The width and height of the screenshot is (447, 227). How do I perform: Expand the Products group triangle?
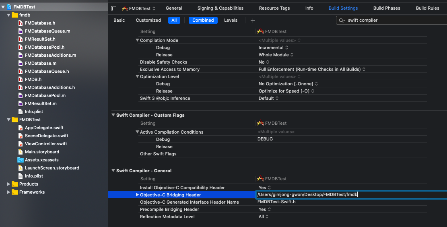click(x=8, y=184)
